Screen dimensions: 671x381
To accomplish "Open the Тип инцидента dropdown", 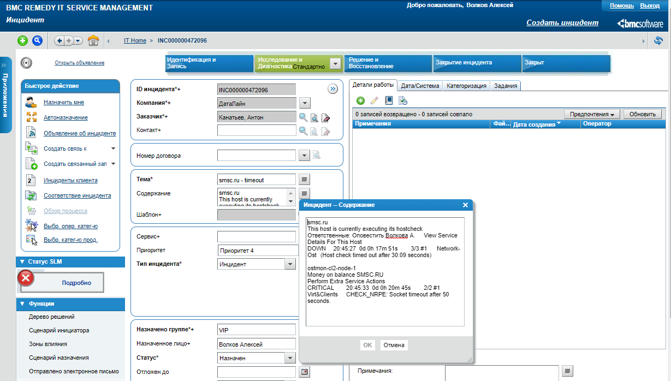I will 290,264.
